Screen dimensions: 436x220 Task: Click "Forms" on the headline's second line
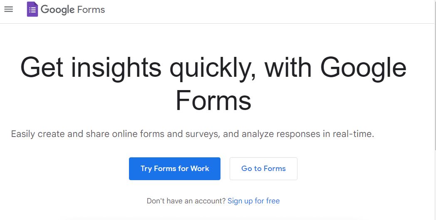213,100
